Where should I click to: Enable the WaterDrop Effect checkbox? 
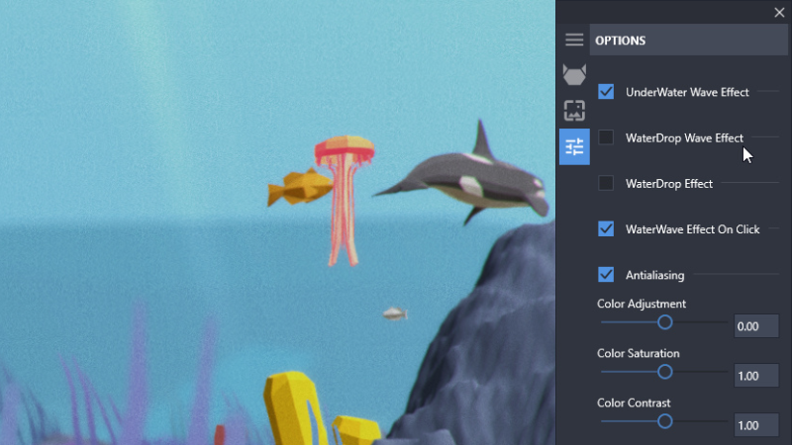click(x=606, y=183)
